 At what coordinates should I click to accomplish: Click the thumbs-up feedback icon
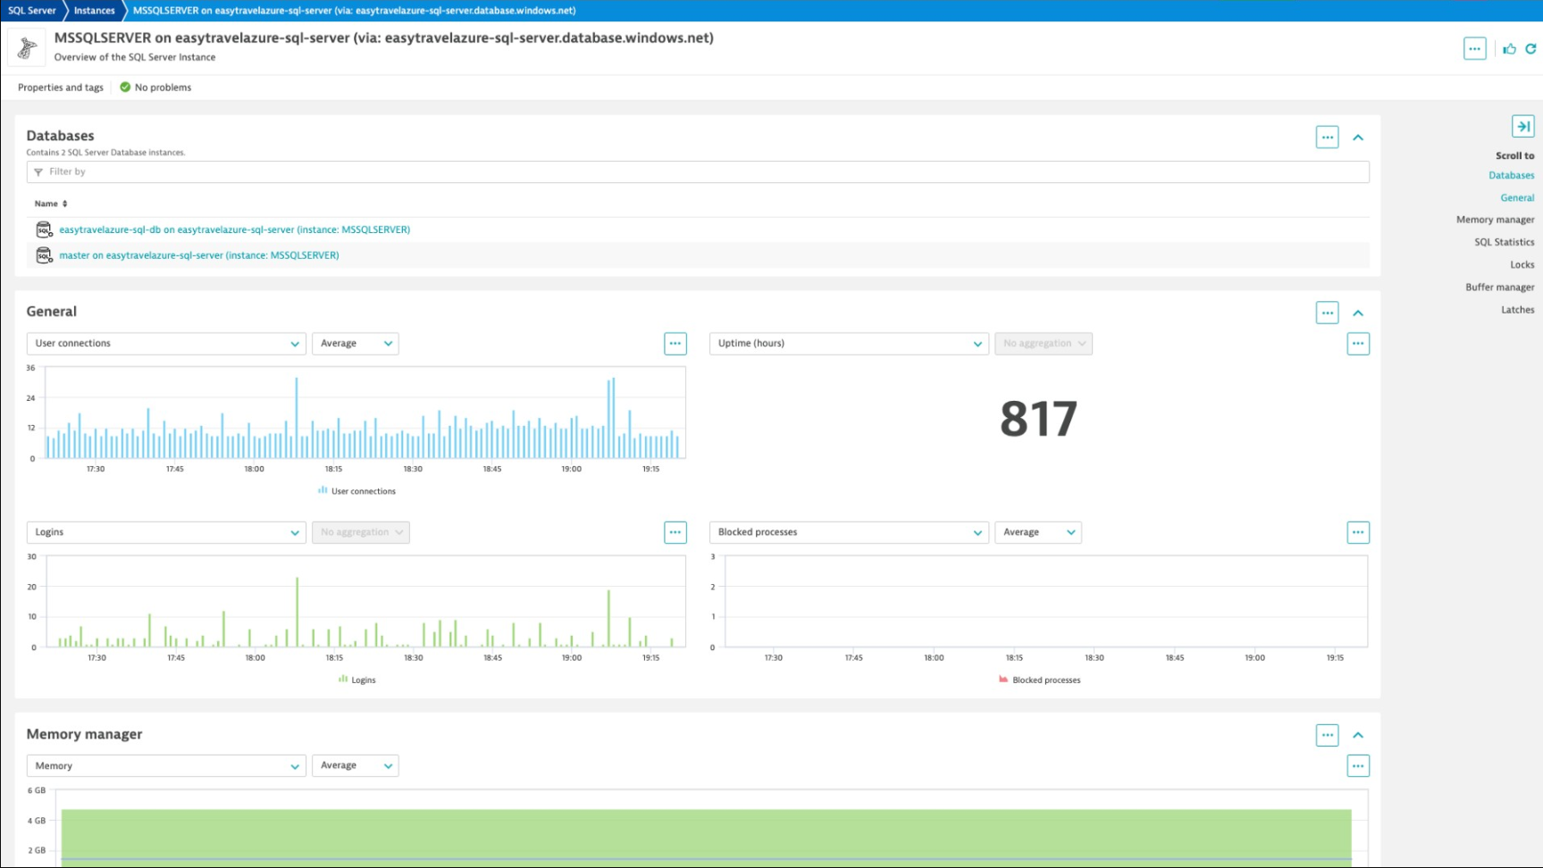pyautogui.click(x=1509, y=49)
